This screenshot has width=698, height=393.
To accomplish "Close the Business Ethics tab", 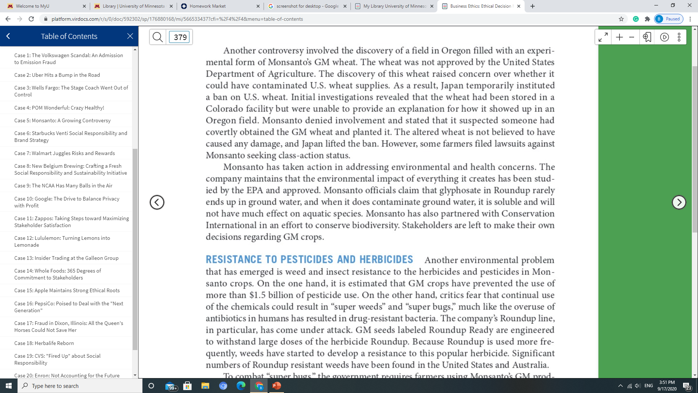I will point(519,6).
